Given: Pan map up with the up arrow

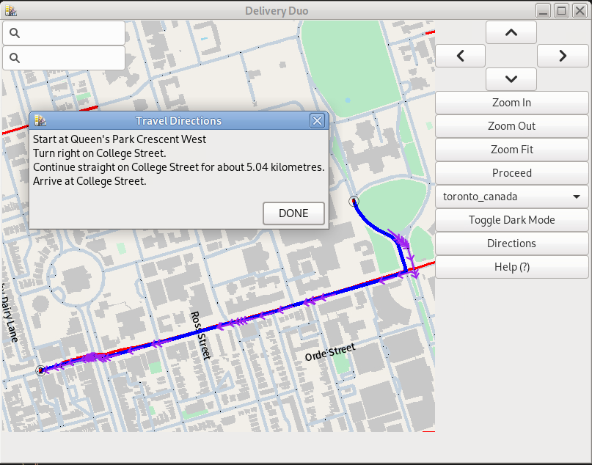Looking at the screenshot, I should (x=511, y=32).
